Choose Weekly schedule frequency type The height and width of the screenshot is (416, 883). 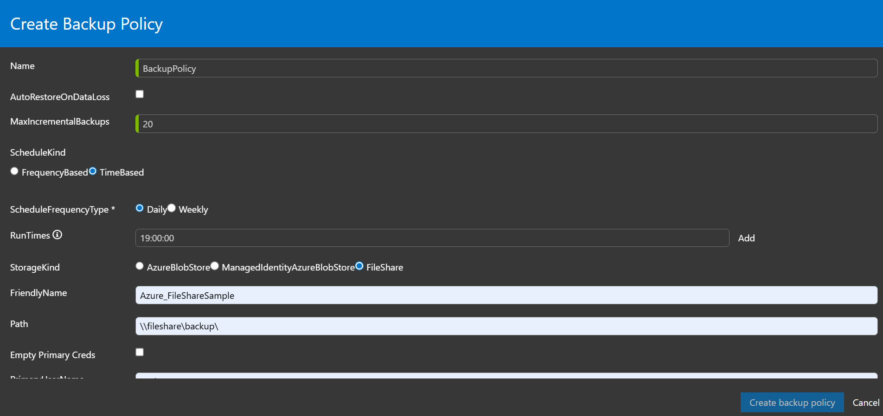point(172,208)
